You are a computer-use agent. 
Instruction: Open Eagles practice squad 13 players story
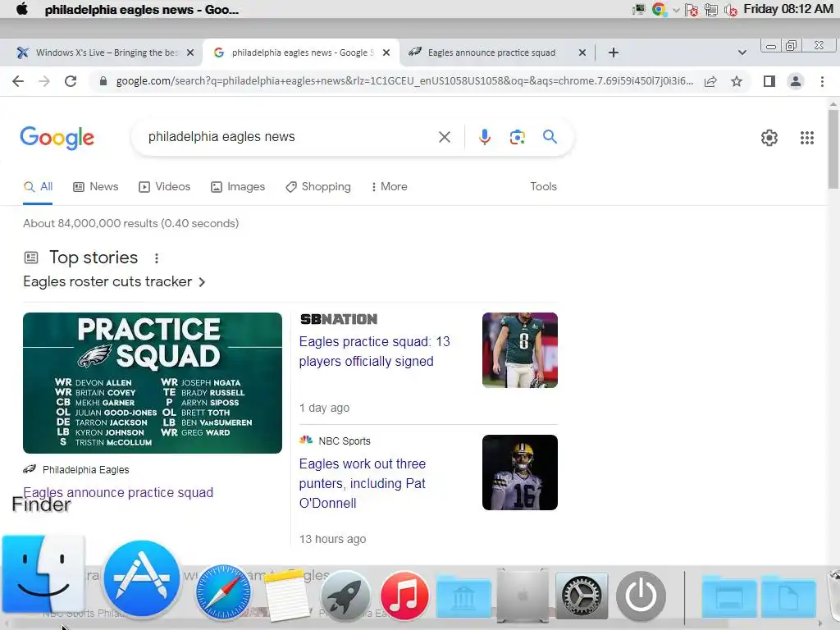tap(374, 351)
